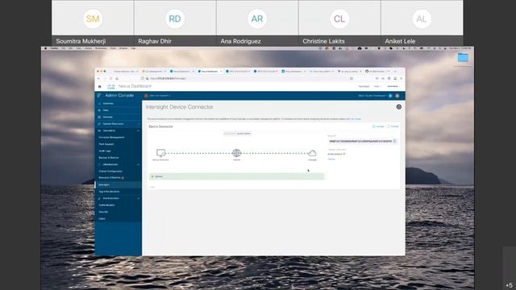Show the +5 additional participants
The image size is (516, 290).
coord(509,285)
